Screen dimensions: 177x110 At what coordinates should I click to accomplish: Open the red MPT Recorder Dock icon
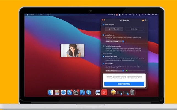point(104,92)
